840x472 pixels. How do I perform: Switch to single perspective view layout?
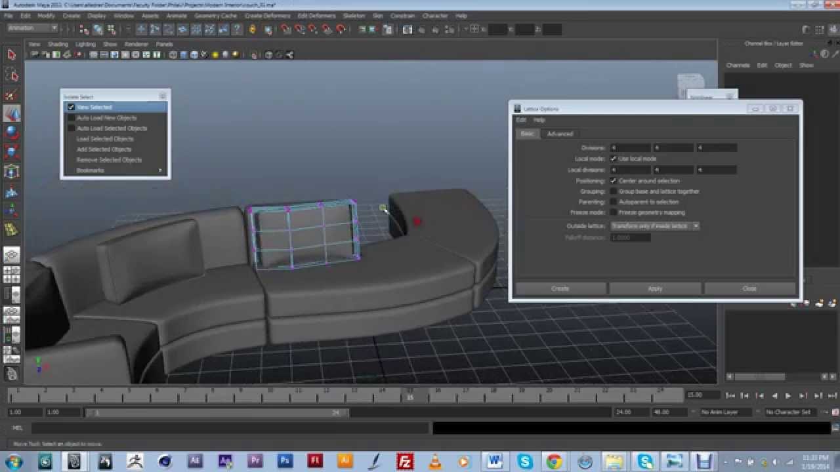tap(11, 255)
